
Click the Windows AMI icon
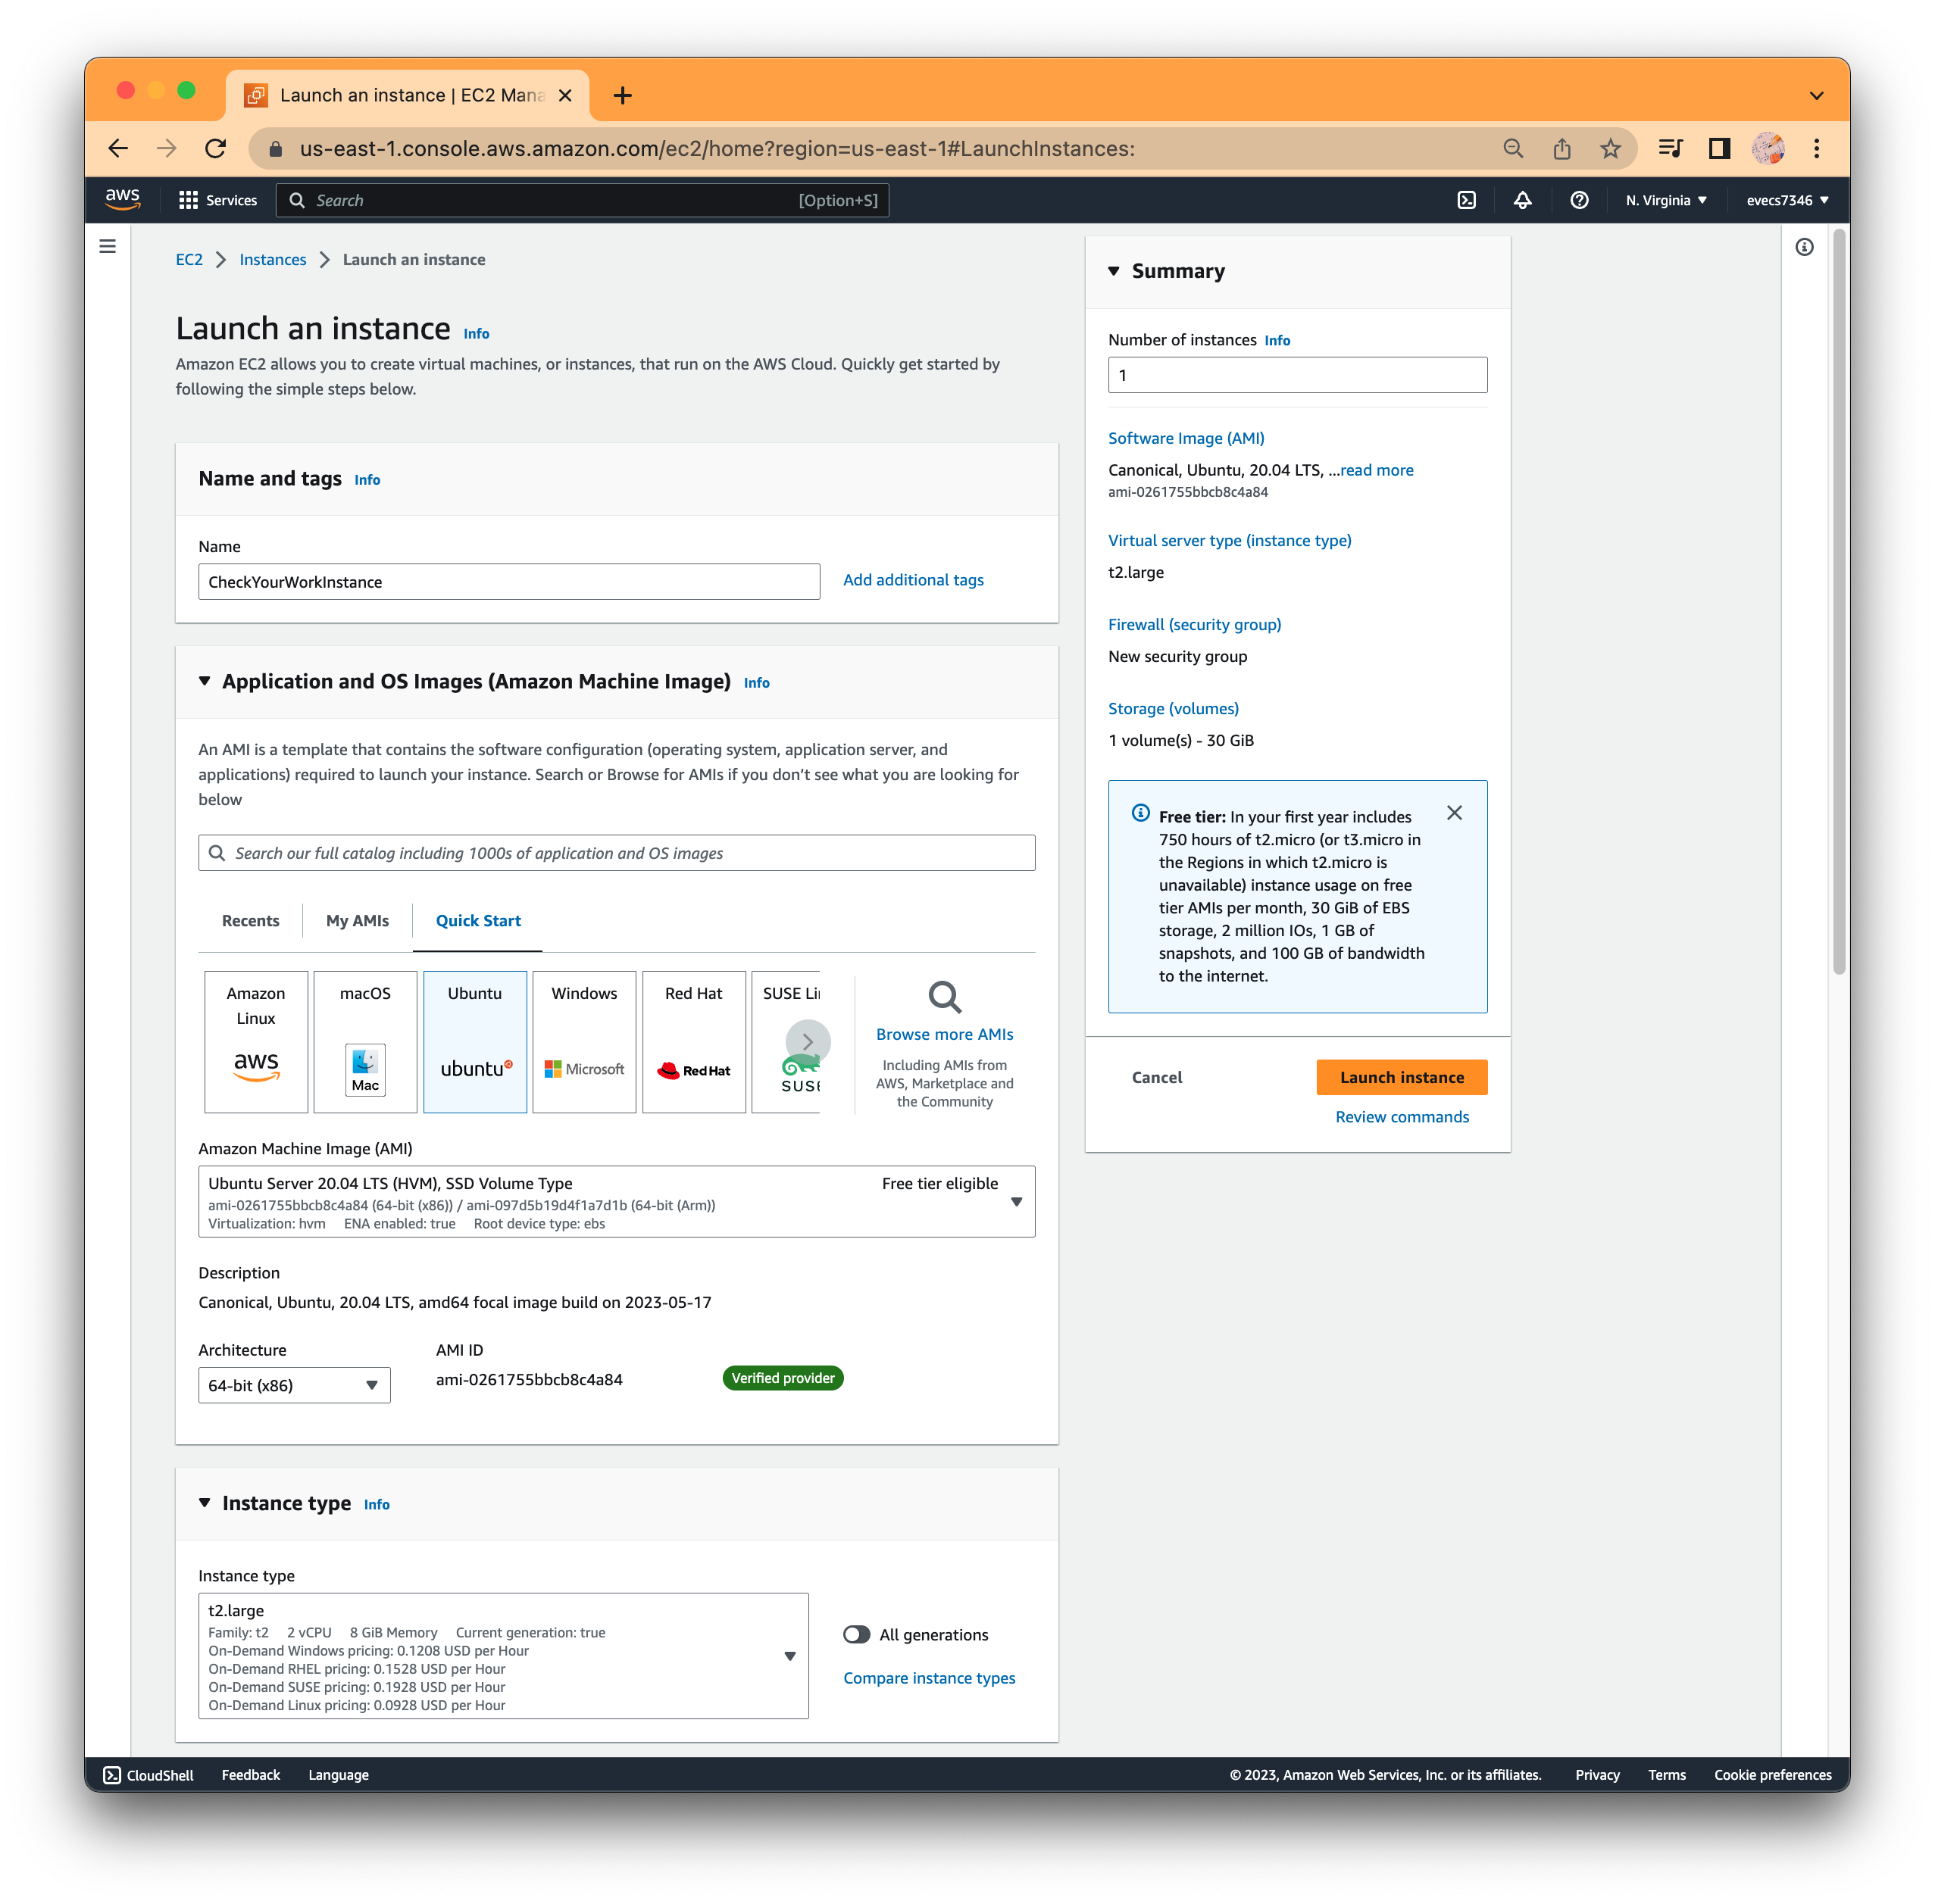pos(583,1041)
